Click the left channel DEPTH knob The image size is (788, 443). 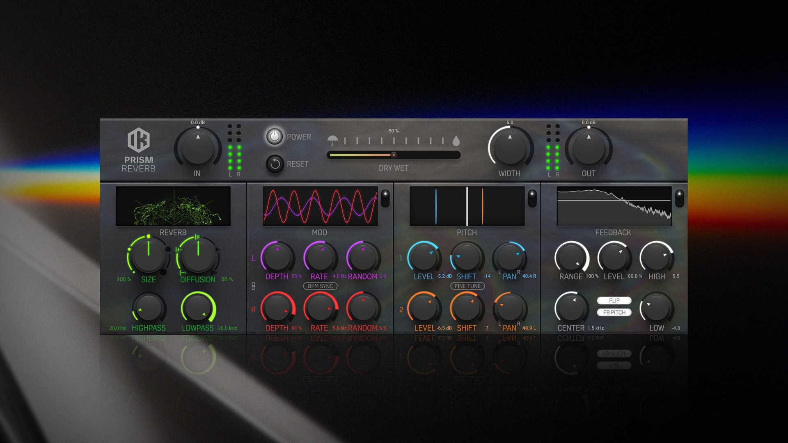click(277, 257)
